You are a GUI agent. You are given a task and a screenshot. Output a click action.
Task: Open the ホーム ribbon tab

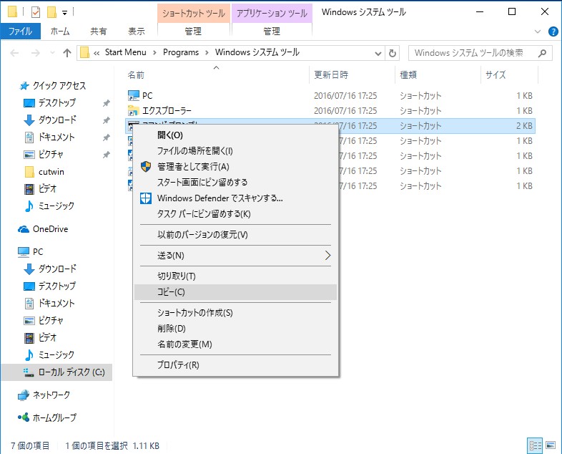[60, 32]
